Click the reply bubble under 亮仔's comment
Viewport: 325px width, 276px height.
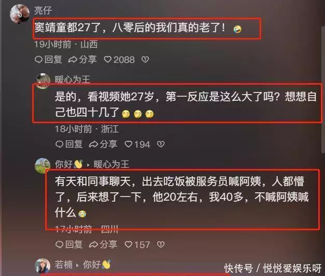pyautogui.click(x=48, y=60)
